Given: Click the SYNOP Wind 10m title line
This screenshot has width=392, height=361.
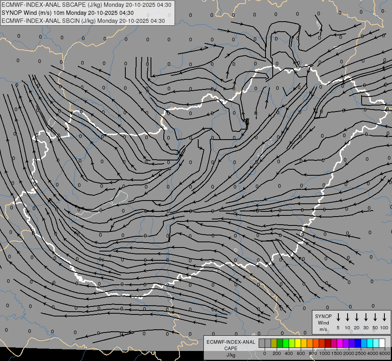Looking at the screenshot, I should tap(68, 13).
